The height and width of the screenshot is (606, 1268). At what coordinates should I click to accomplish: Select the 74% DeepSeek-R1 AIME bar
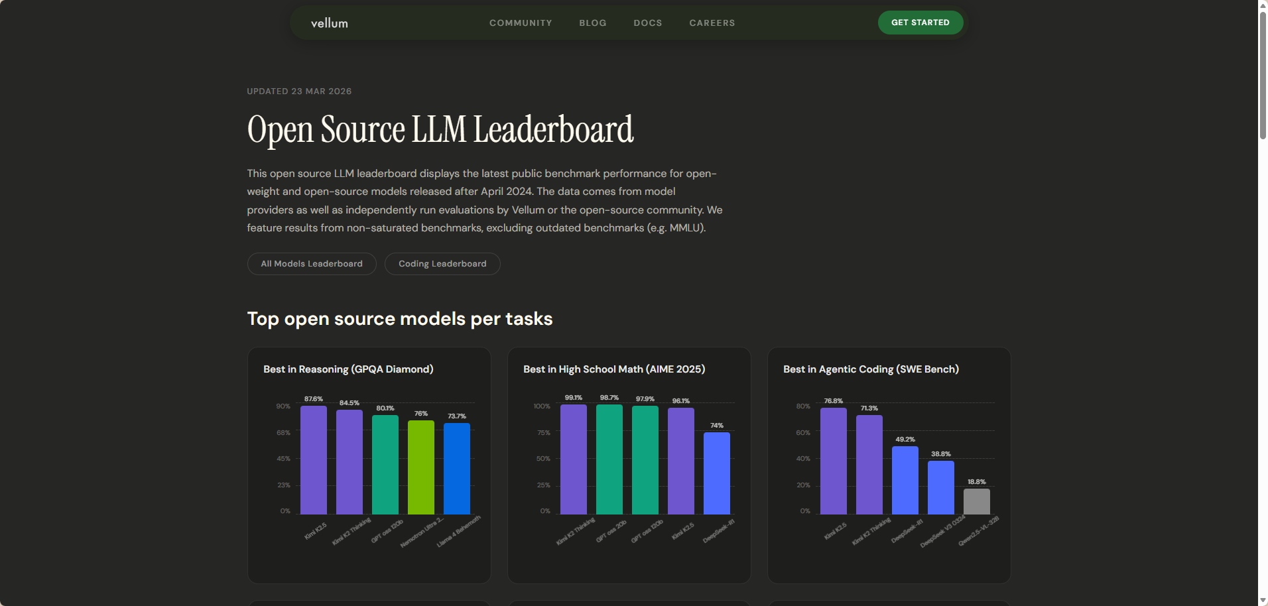[717, 473]
